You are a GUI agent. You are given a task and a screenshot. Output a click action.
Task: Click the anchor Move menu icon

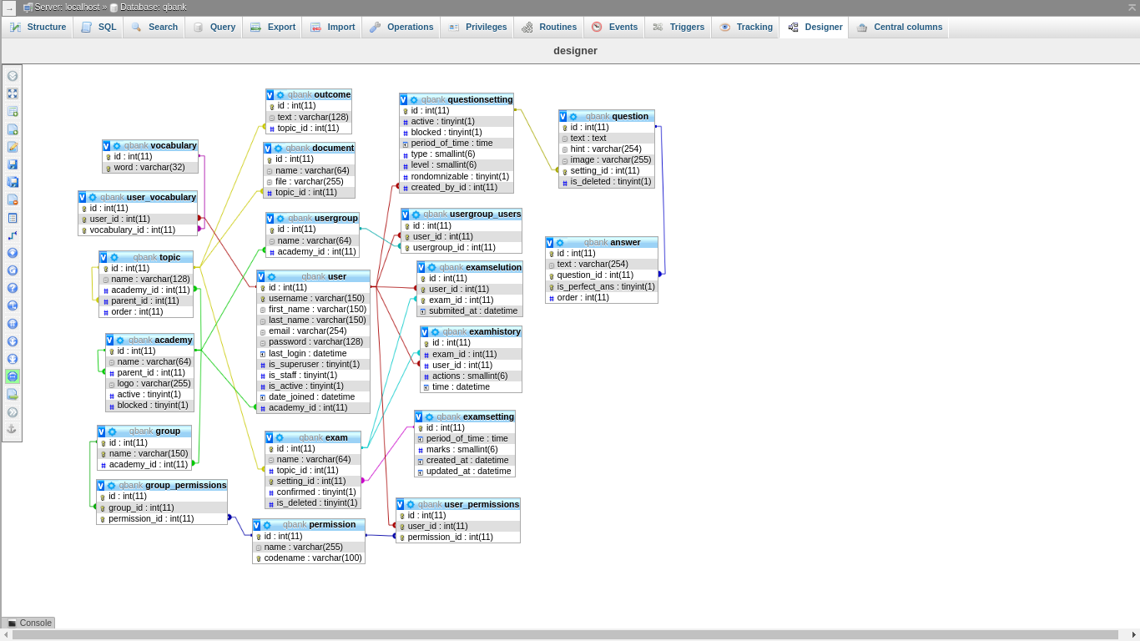coord(13,429)
